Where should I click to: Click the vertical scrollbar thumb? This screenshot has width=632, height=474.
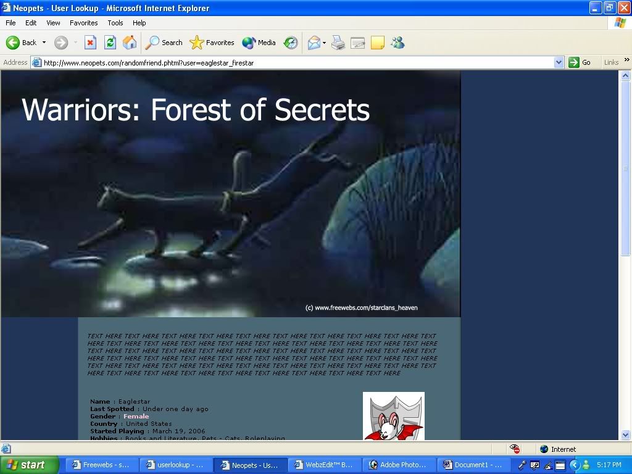(626, 168)
